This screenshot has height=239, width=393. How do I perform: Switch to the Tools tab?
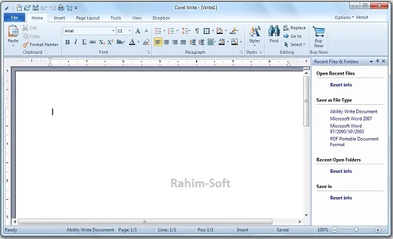tap(116, 18)
